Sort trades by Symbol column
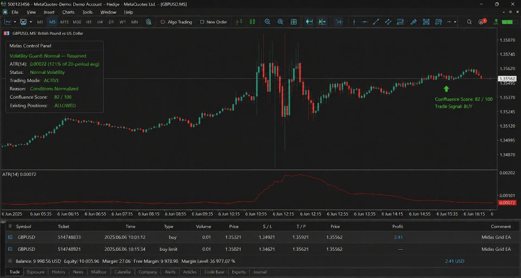This screenshot has width=521, height=278. pyautogui.click(x=23, y=226)
